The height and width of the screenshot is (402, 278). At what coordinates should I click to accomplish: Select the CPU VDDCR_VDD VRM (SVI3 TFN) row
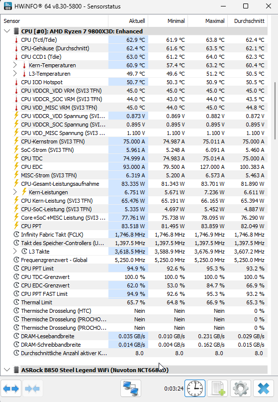tap(140, 91)
